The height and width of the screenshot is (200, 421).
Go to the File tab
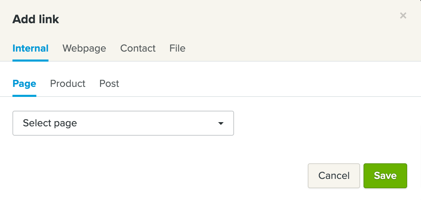pyautogui.click(x=177, y=48)
